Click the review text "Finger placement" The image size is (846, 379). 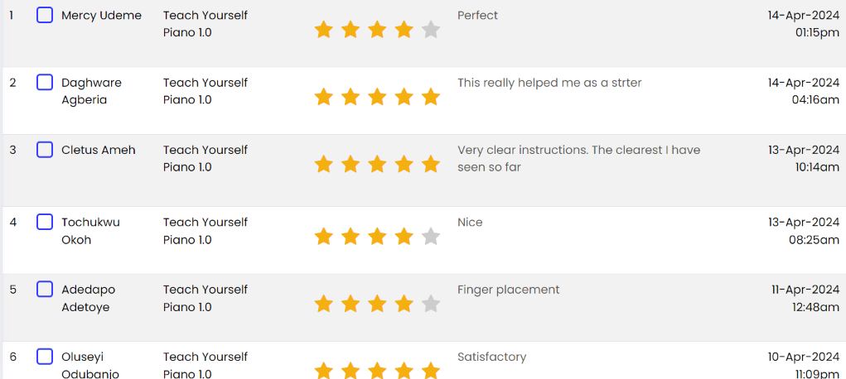[x=509, y=290]
